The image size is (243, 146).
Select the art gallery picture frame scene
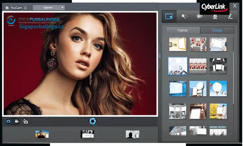(178, 44)
